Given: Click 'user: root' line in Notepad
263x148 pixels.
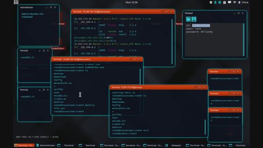Looking at the screenshot, I should point(194,29).
